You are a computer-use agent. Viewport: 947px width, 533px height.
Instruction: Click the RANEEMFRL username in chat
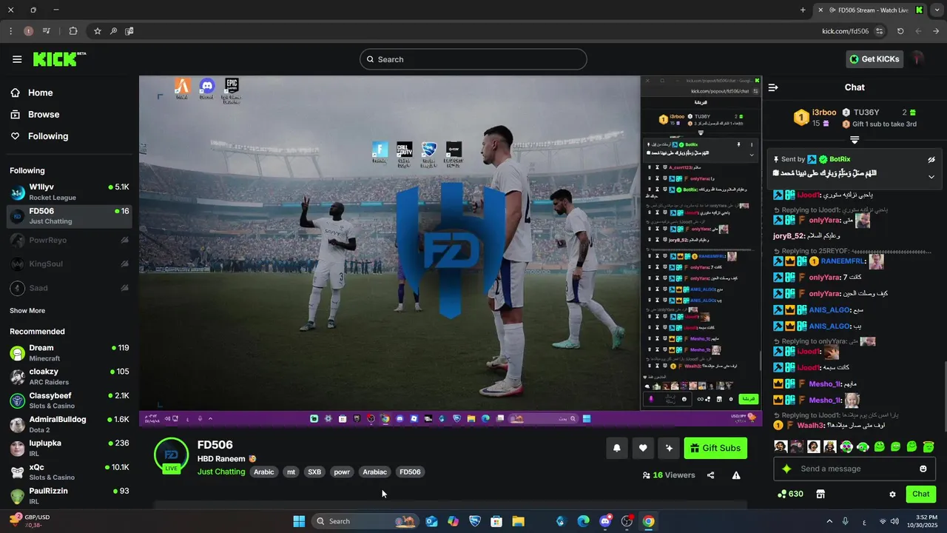[843, 261]
